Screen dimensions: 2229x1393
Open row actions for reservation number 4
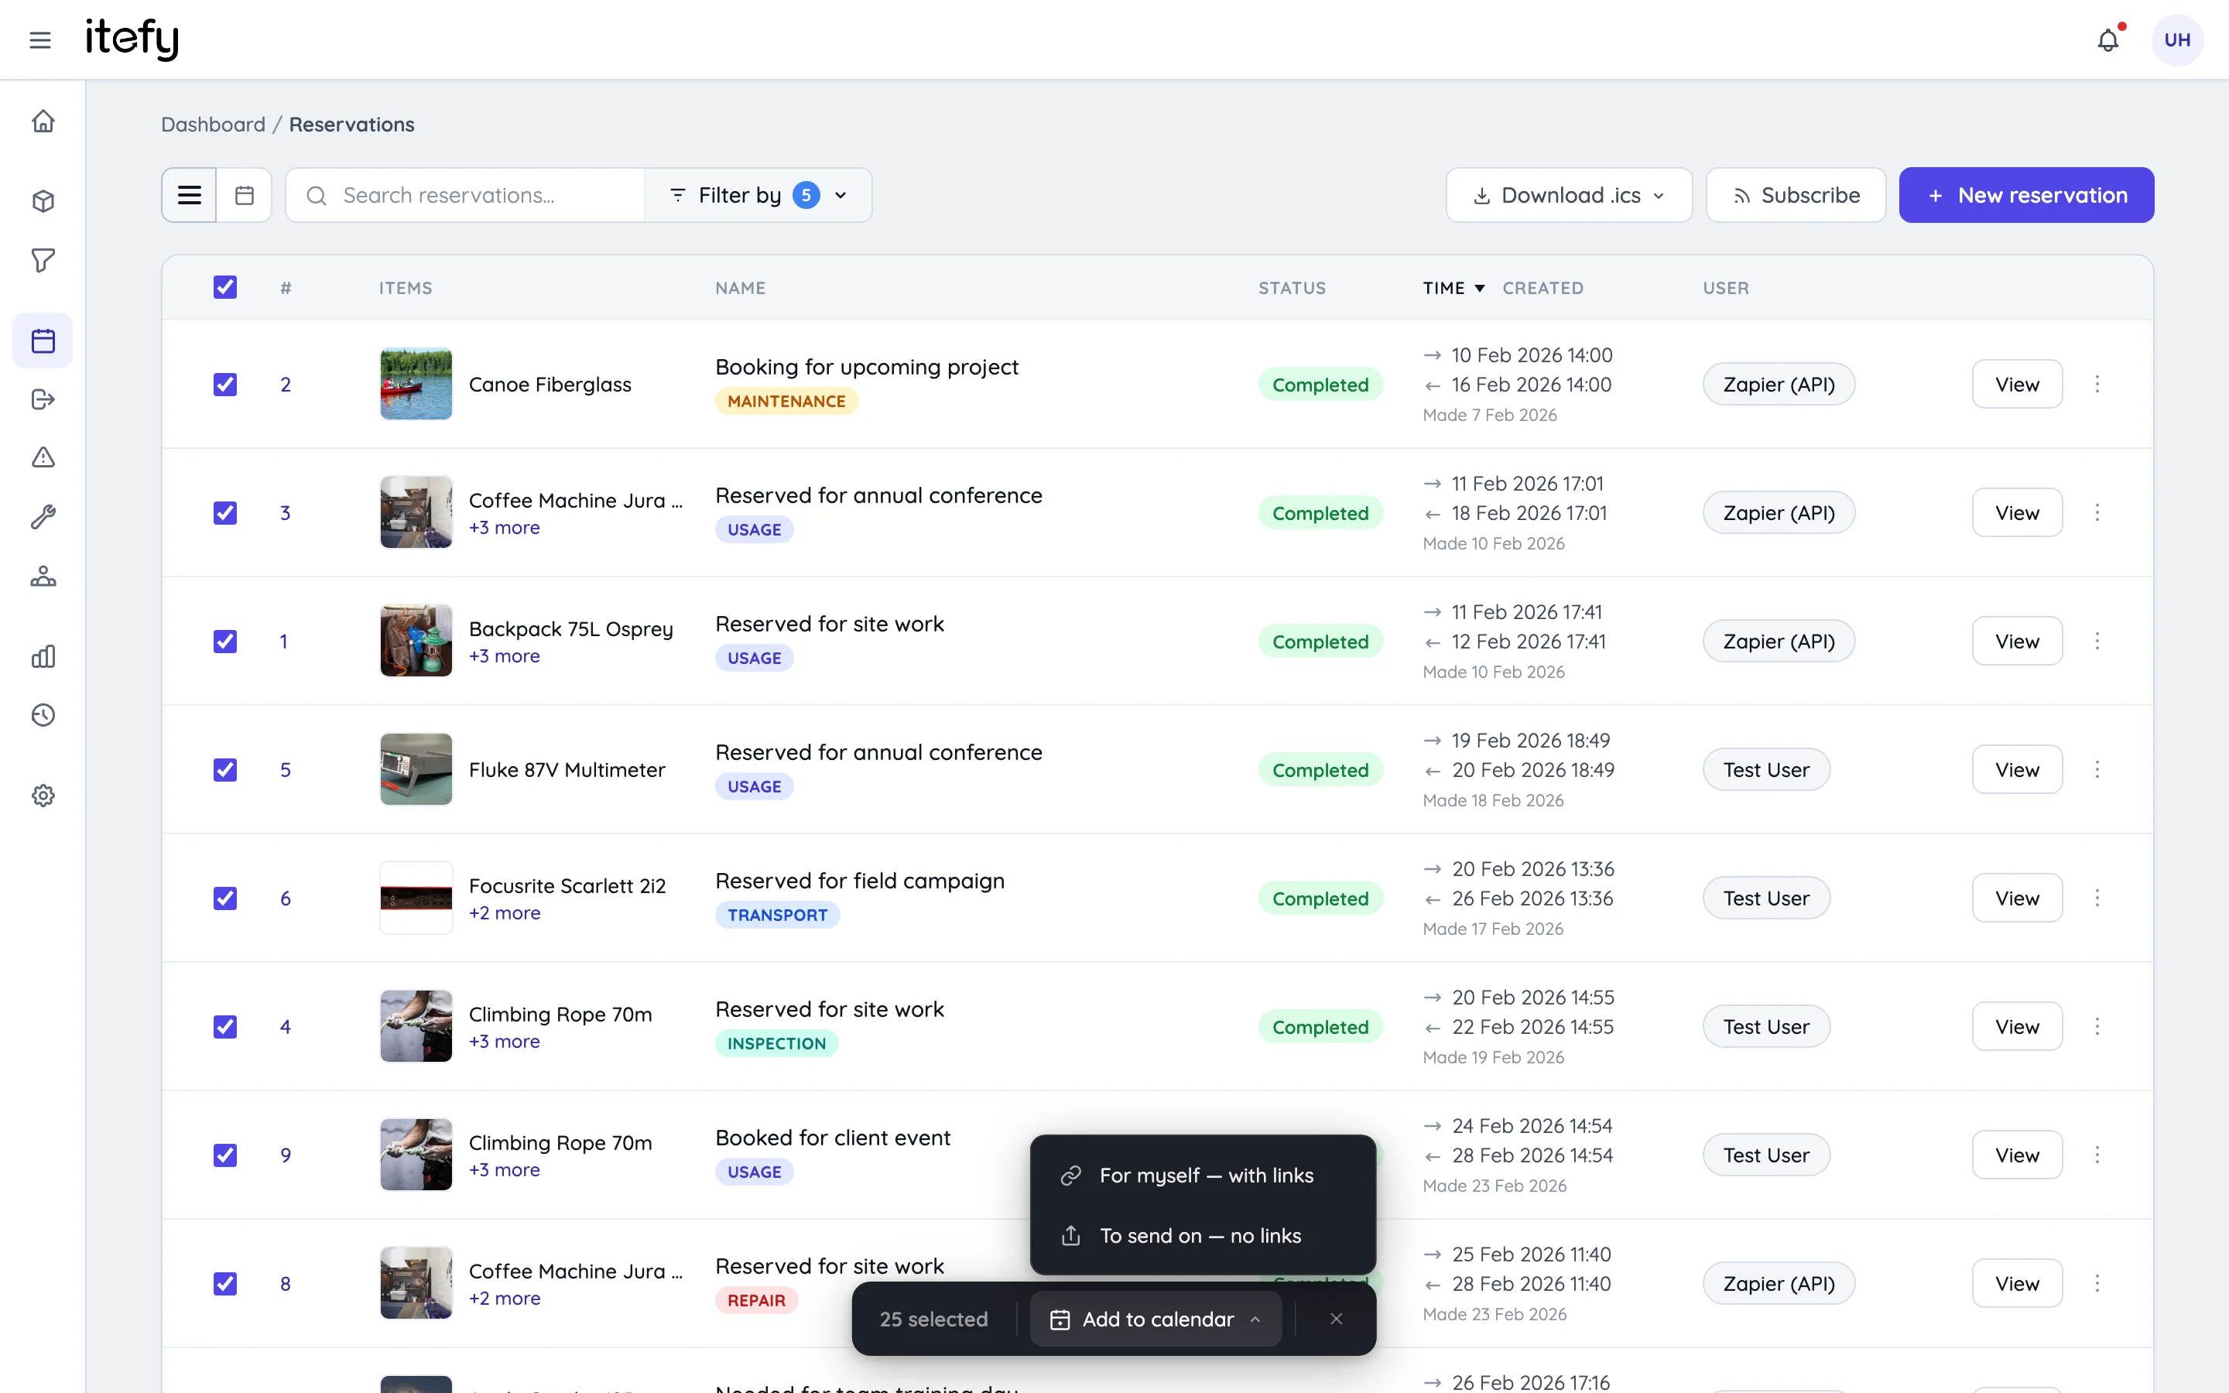2097,1026
